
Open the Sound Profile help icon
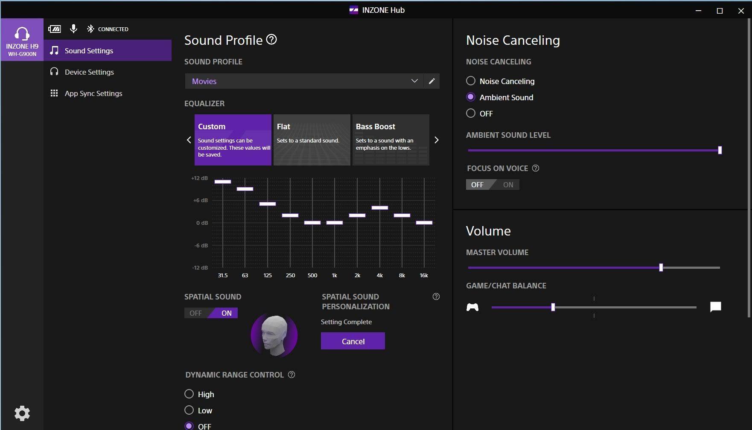pos(271,40)
